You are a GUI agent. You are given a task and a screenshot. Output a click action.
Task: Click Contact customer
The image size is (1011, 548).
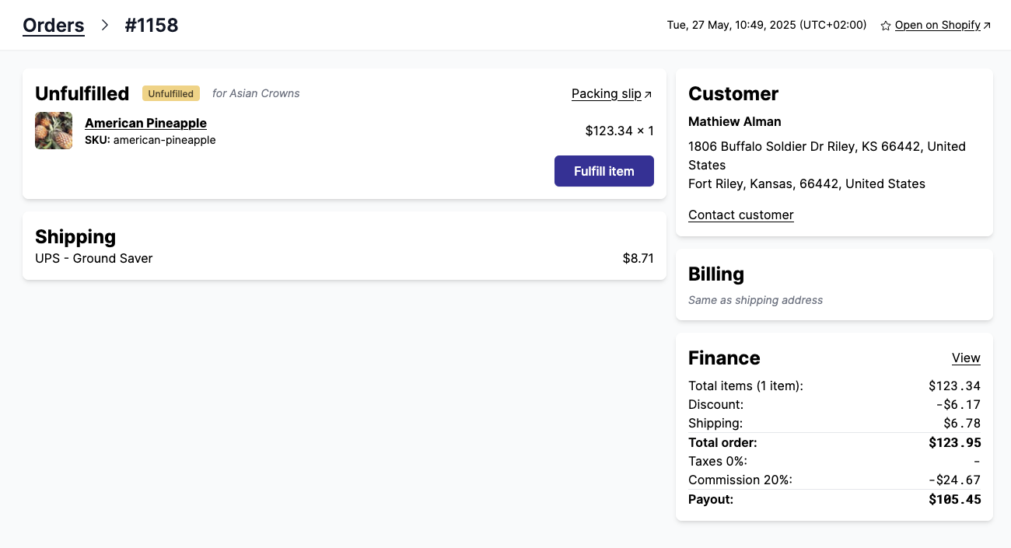740,215
